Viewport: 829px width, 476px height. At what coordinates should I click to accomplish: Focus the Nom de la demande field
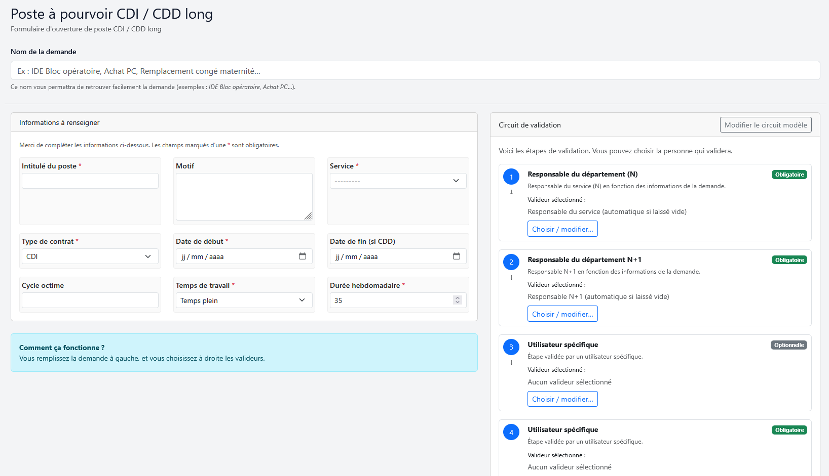(416, 71)
